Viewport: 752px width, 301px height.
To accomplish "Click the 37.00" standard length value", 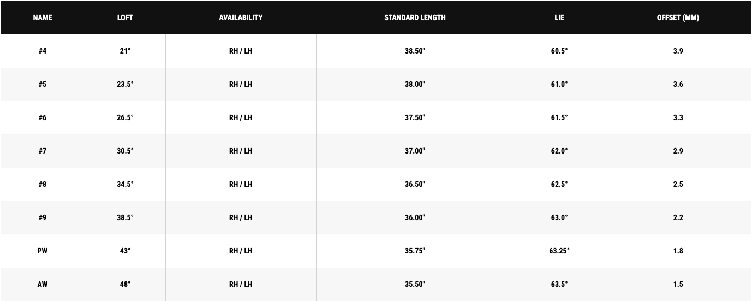I will [415, 151].
